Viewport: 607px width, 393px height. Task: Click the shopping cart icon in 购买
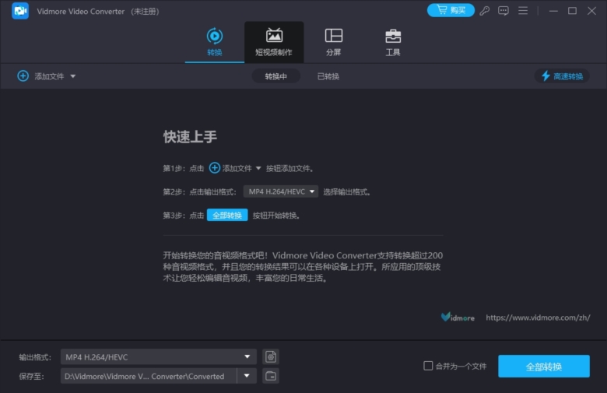[x=442, y=9]
